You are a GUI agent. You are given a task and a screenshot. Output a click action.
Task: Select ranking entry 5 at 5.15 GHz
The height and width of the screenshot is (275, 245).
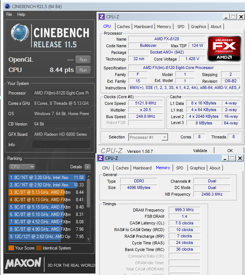[x=47, y=207]
